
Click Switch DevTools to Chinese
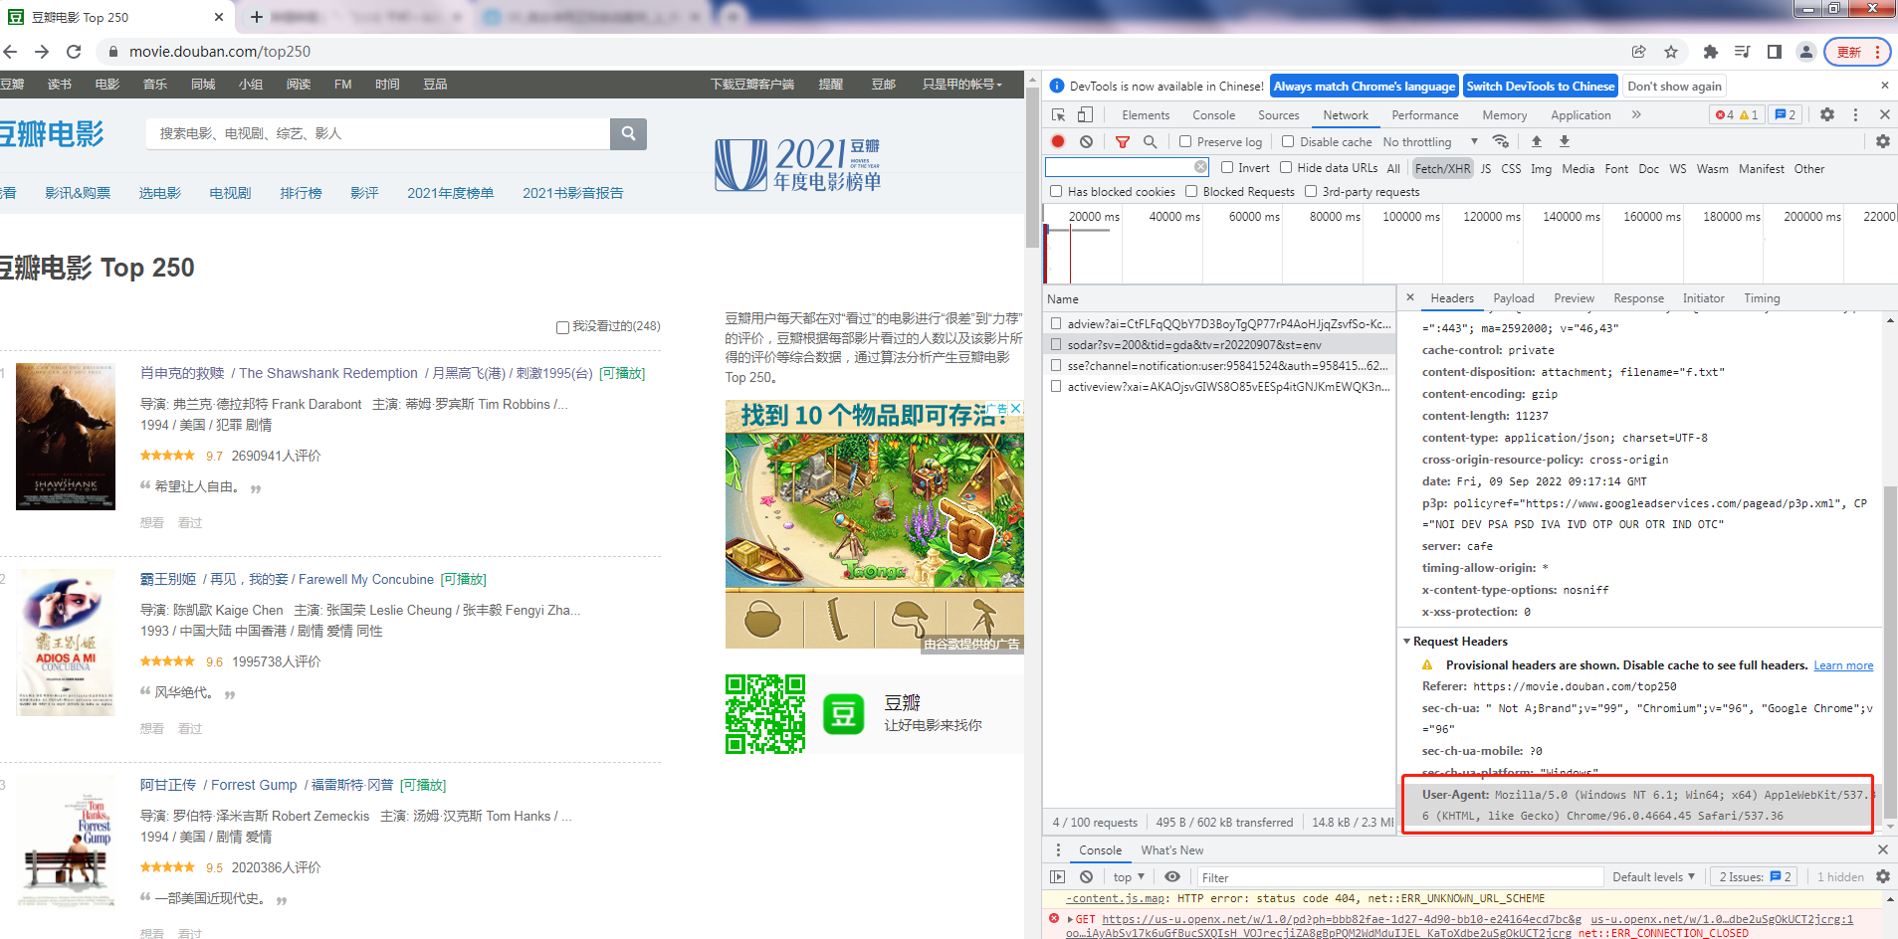pyautogui.click(x=1541, y=87)
